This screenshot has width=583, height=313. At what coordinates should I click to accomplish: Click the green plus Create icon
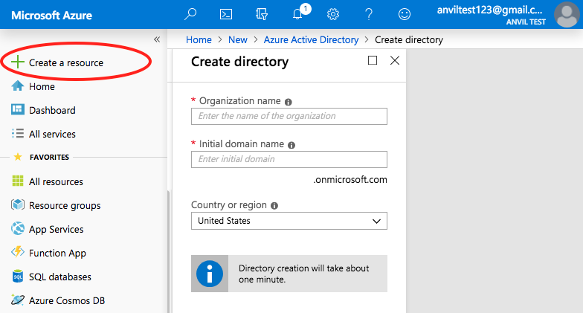tap(18, 62)
